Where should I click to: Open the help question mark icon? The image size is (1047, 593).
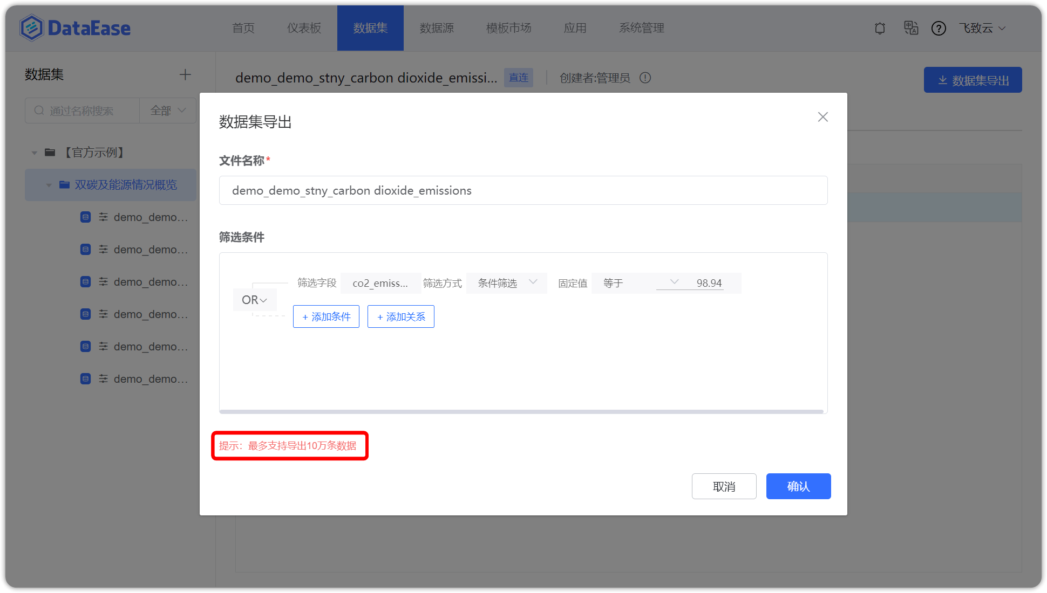point(939,28)
